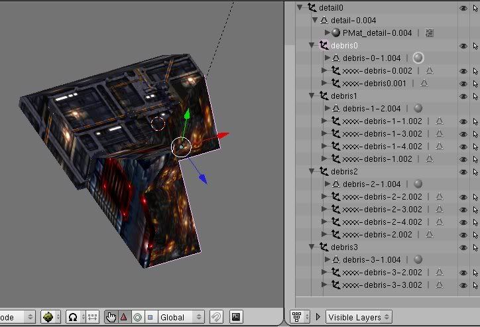Click the blue Z axis manipulator arrow

coord(202,179)
